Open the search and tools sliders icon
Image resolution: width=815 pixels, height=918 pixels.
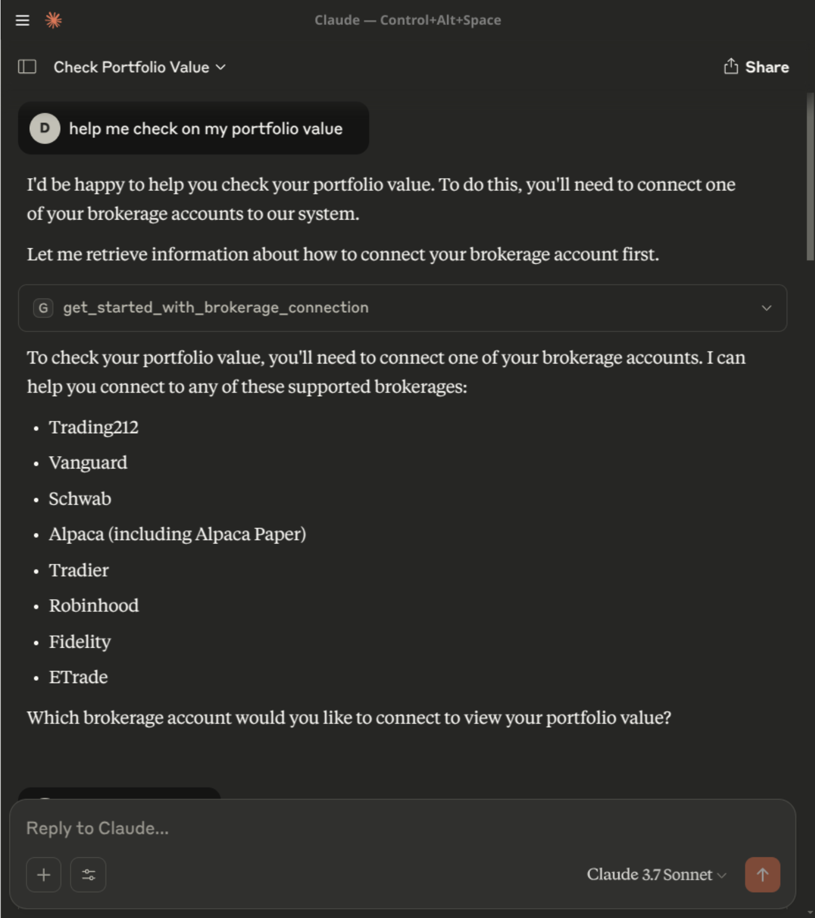pos(88,874)
